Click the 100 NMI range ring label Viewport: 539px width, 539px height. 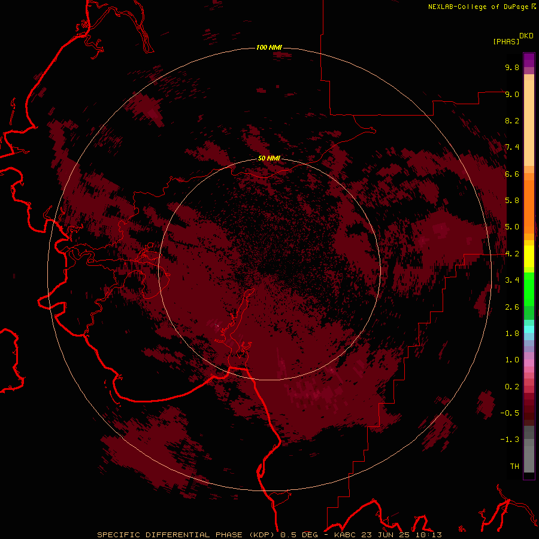(x=269, y=47)
